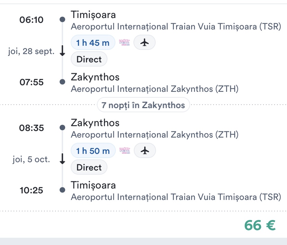Click the 08:35 return departure time
The width and height of the screenshot is (287, 245).
tap(32, 128)
